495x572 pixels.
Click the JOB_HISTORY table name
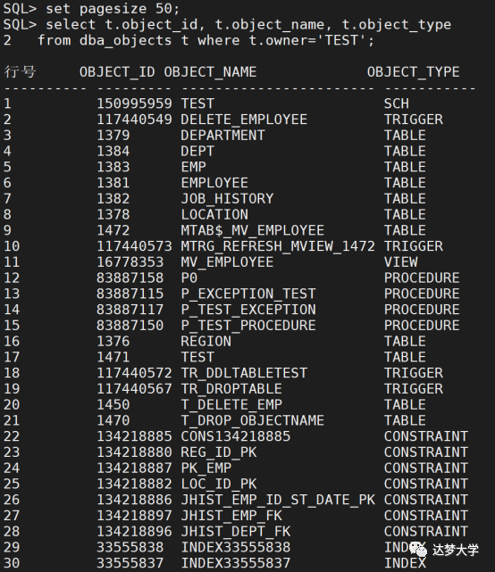pyautogui.click(x=227, y=199)
